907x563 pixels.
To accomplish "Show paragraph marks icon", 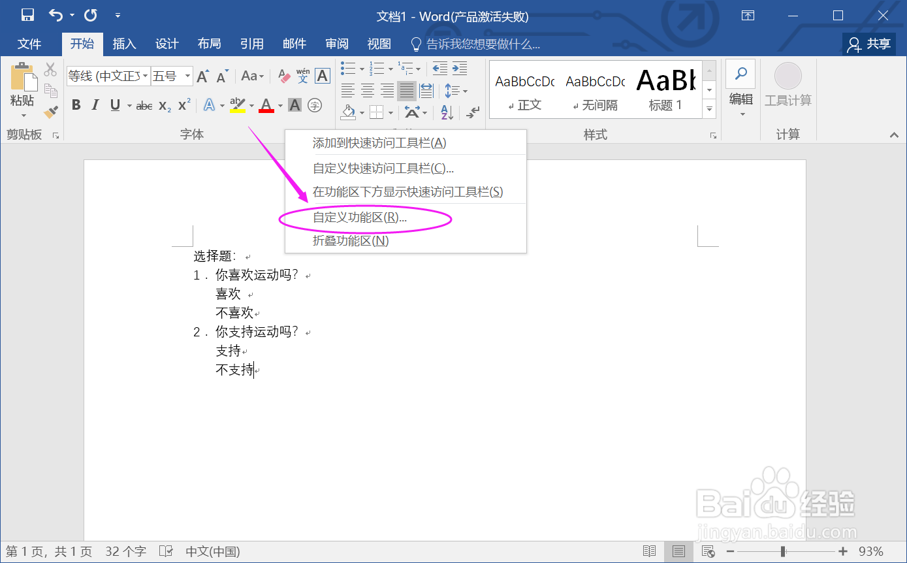I will point(473,112).
